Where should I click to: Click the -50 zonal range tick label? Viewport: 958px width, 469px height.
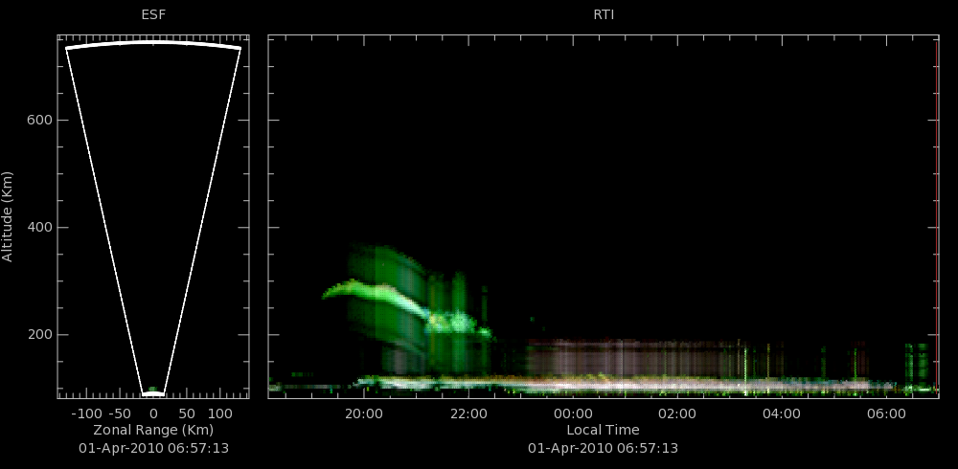121,414
